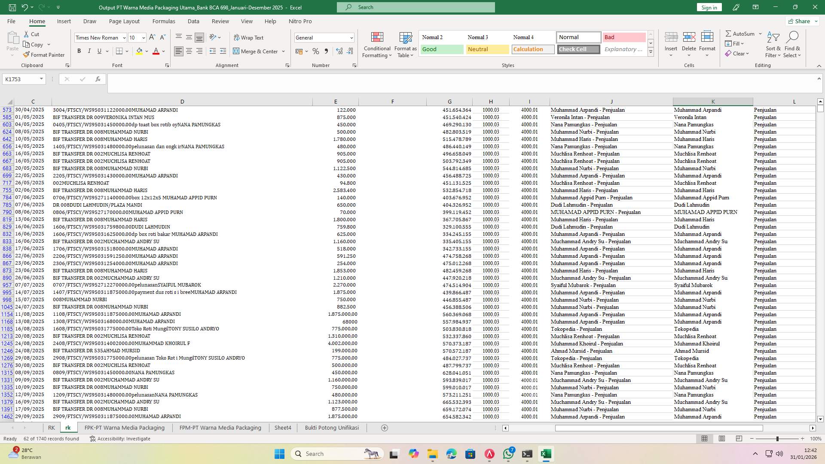
Task: Enable Wrap Text for the cell
Action: click(x=249, y=37)
